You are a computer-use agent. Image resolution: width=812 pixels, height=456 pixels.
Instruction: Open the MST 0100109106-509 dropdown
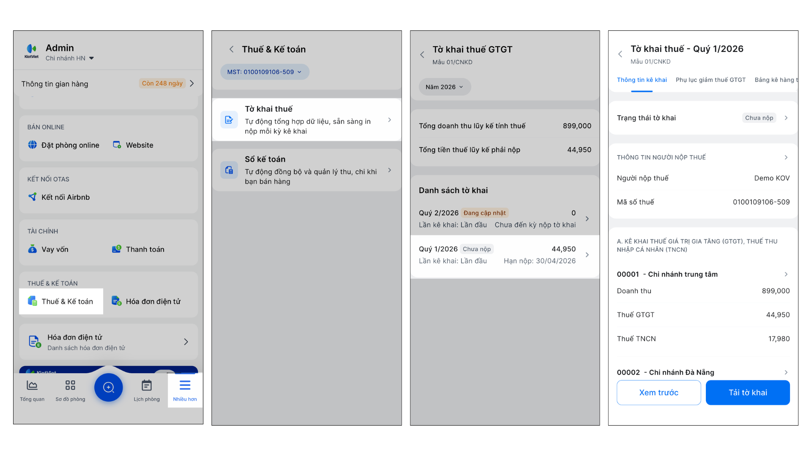265,72
